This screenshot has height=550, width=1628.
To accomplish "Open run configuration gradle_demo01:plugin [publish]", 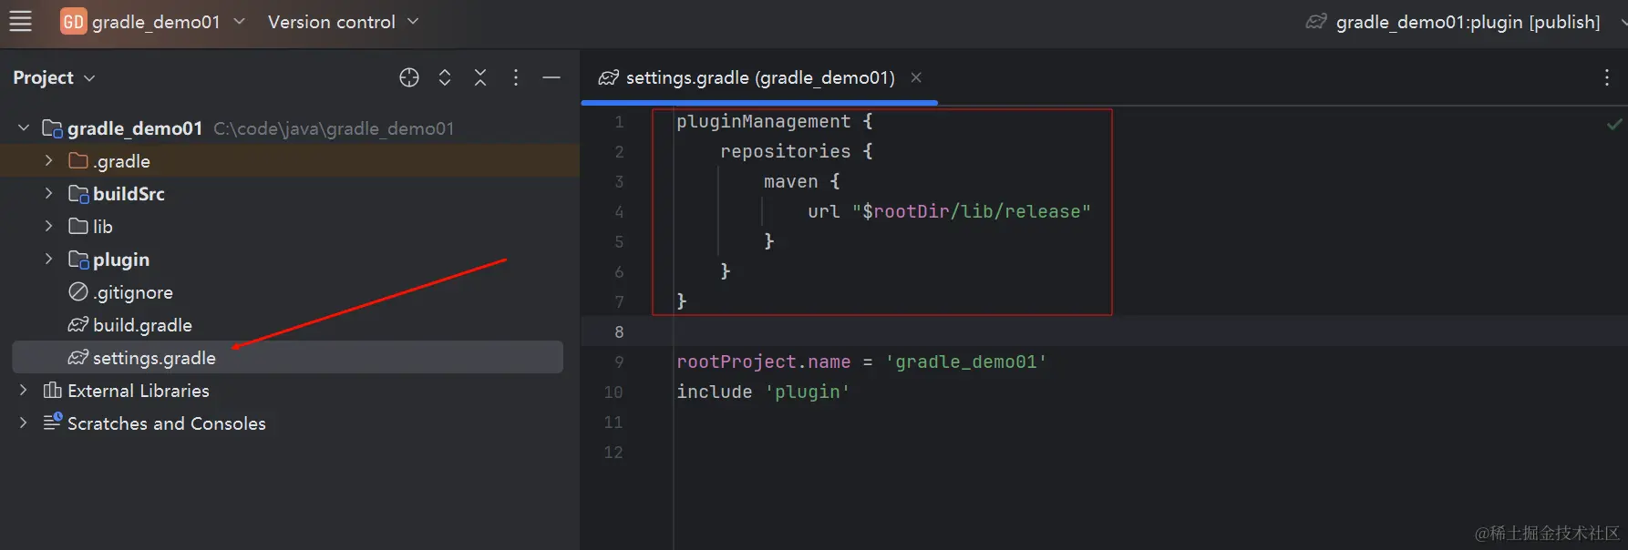I will [1468, 21].
